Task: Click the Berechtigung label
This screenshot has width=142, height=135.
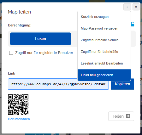Action: 20,25
